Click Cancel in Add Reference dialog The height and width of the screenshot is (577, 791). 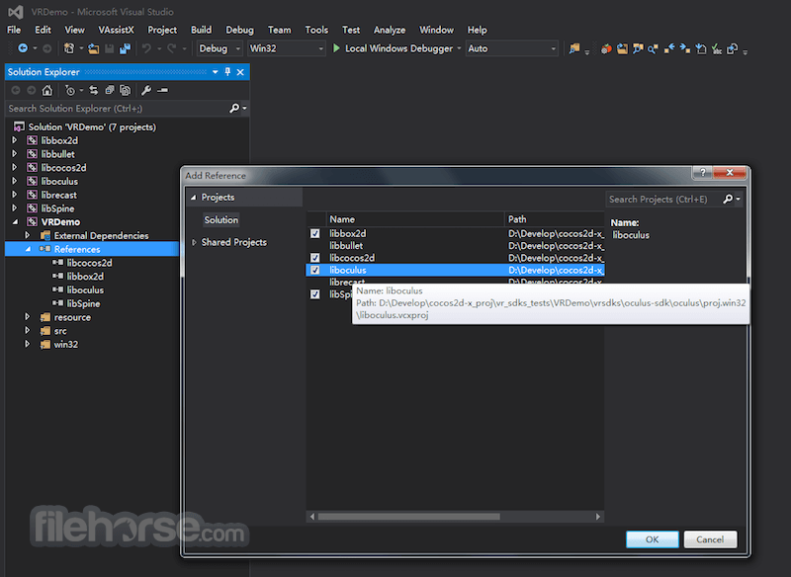tap(710, 539)
